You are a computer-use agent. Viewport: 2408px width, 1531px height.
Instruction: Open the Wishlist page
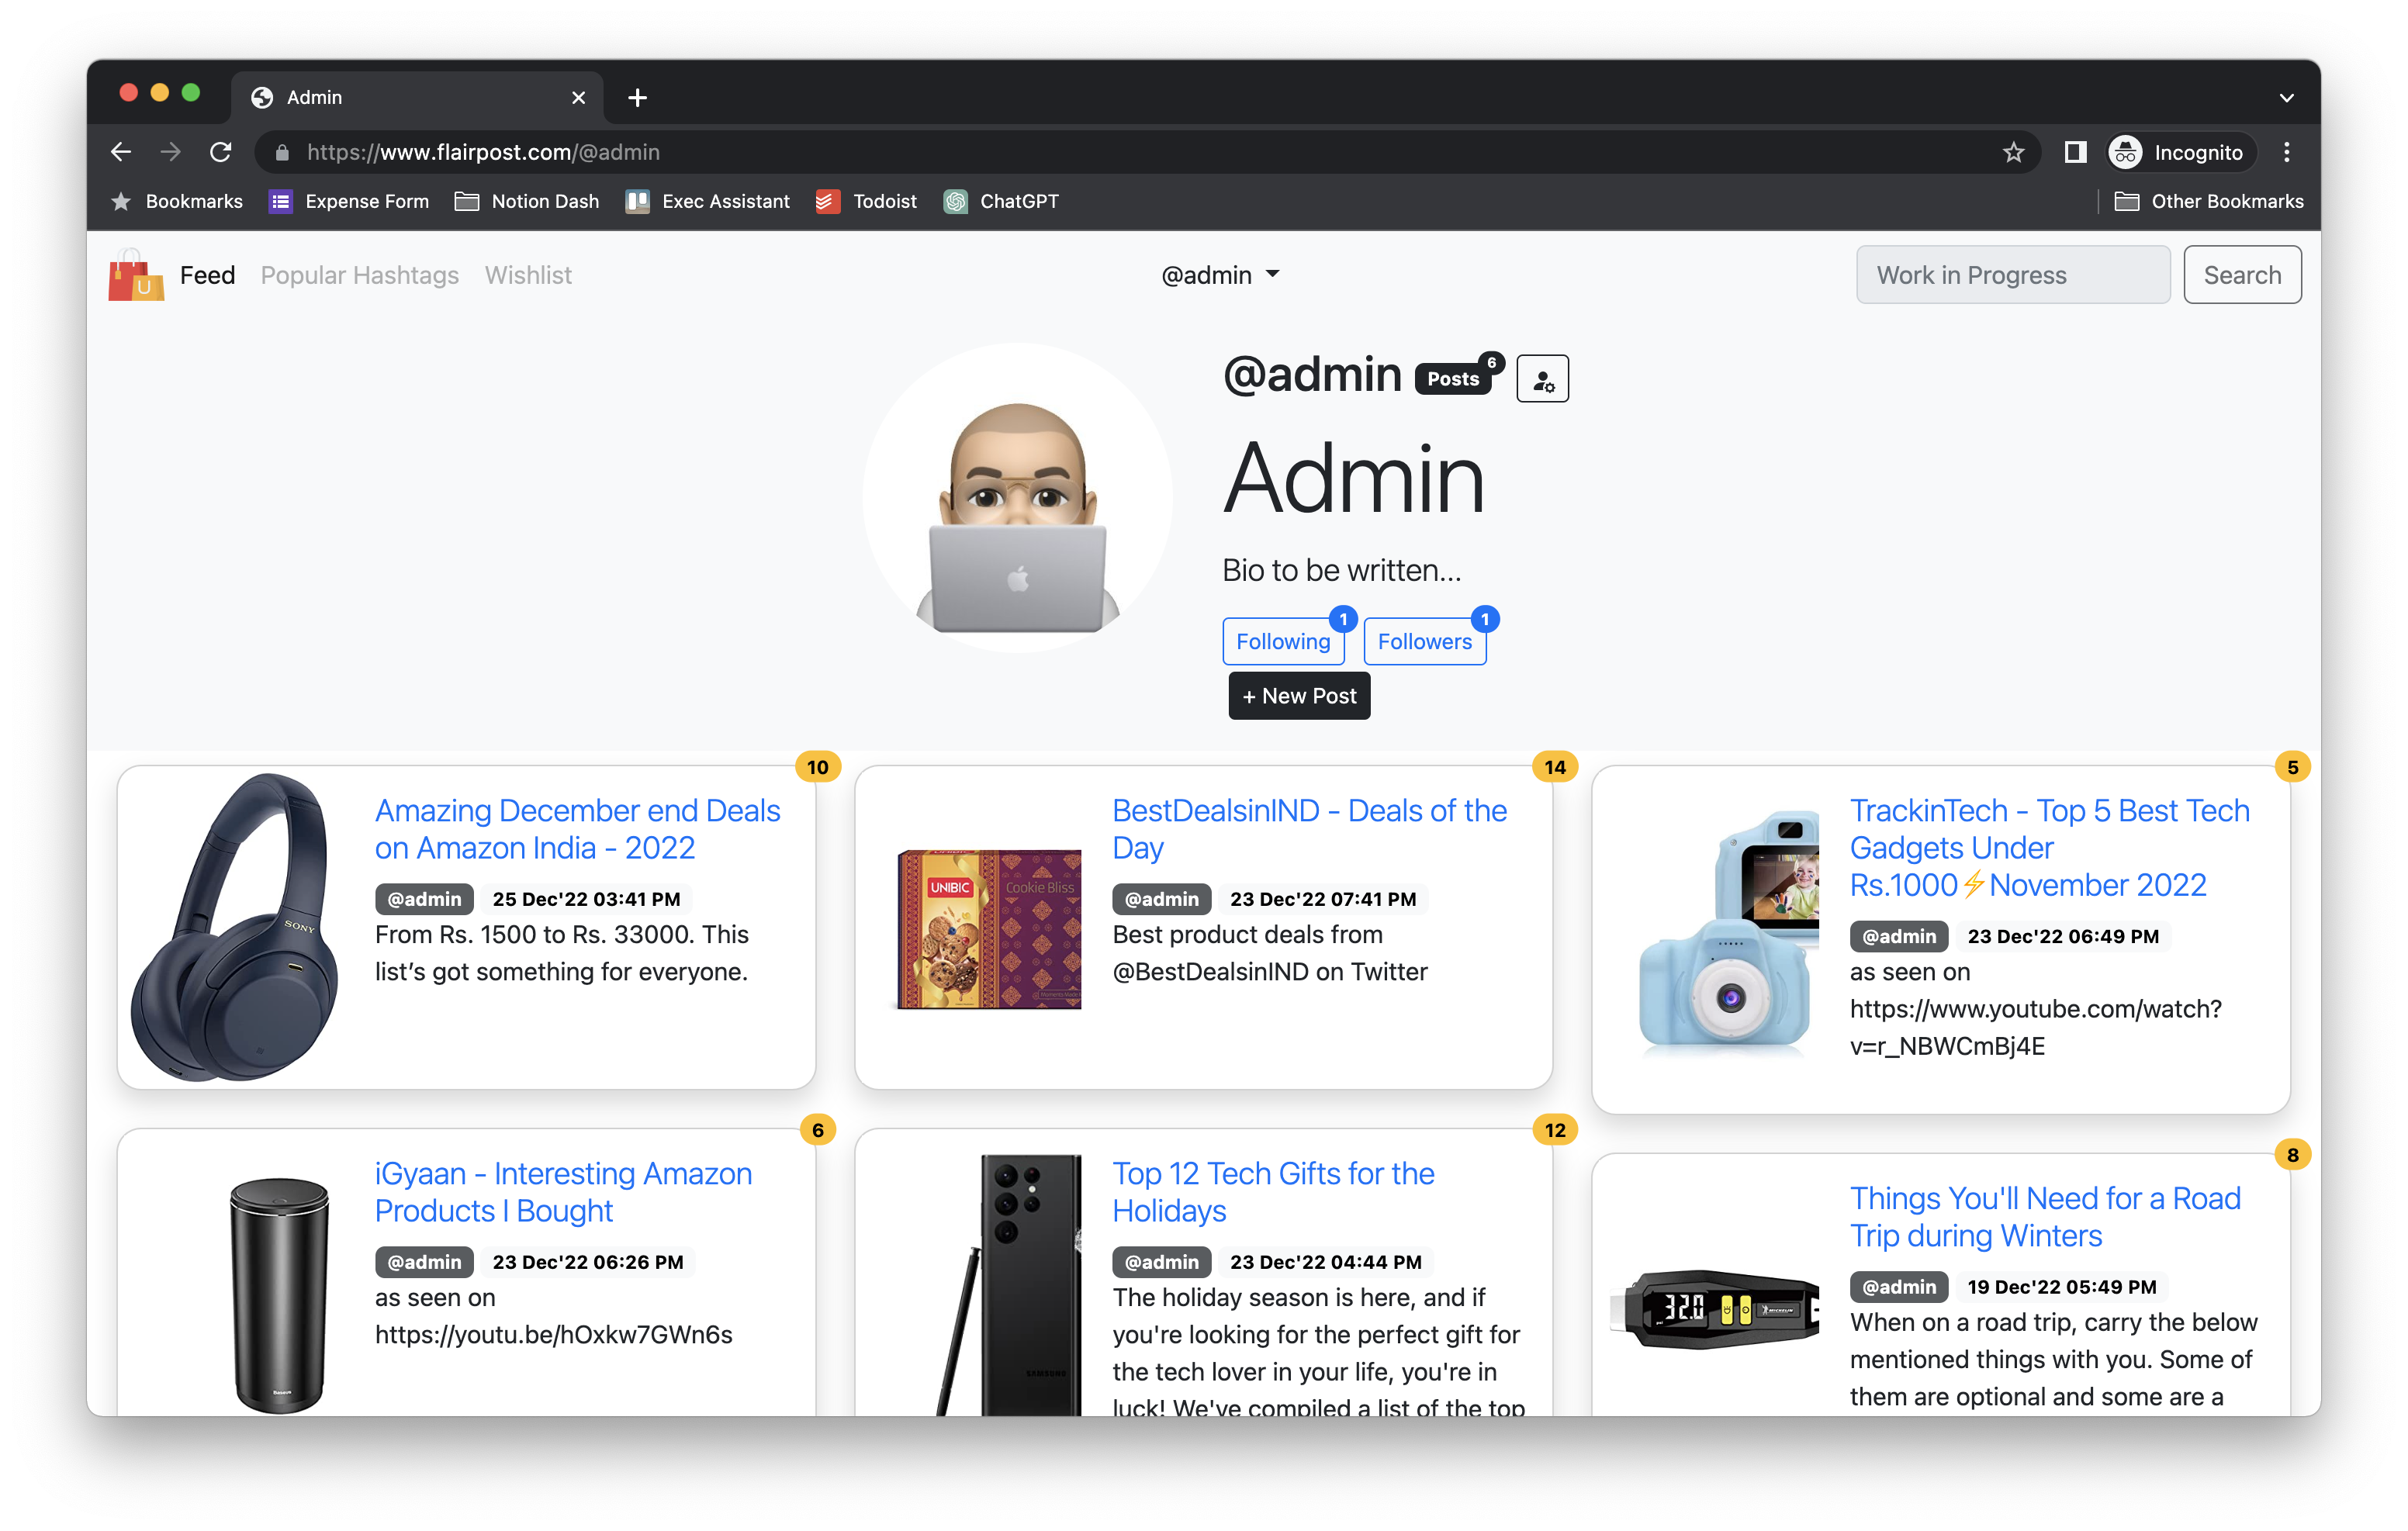[528, 275]
